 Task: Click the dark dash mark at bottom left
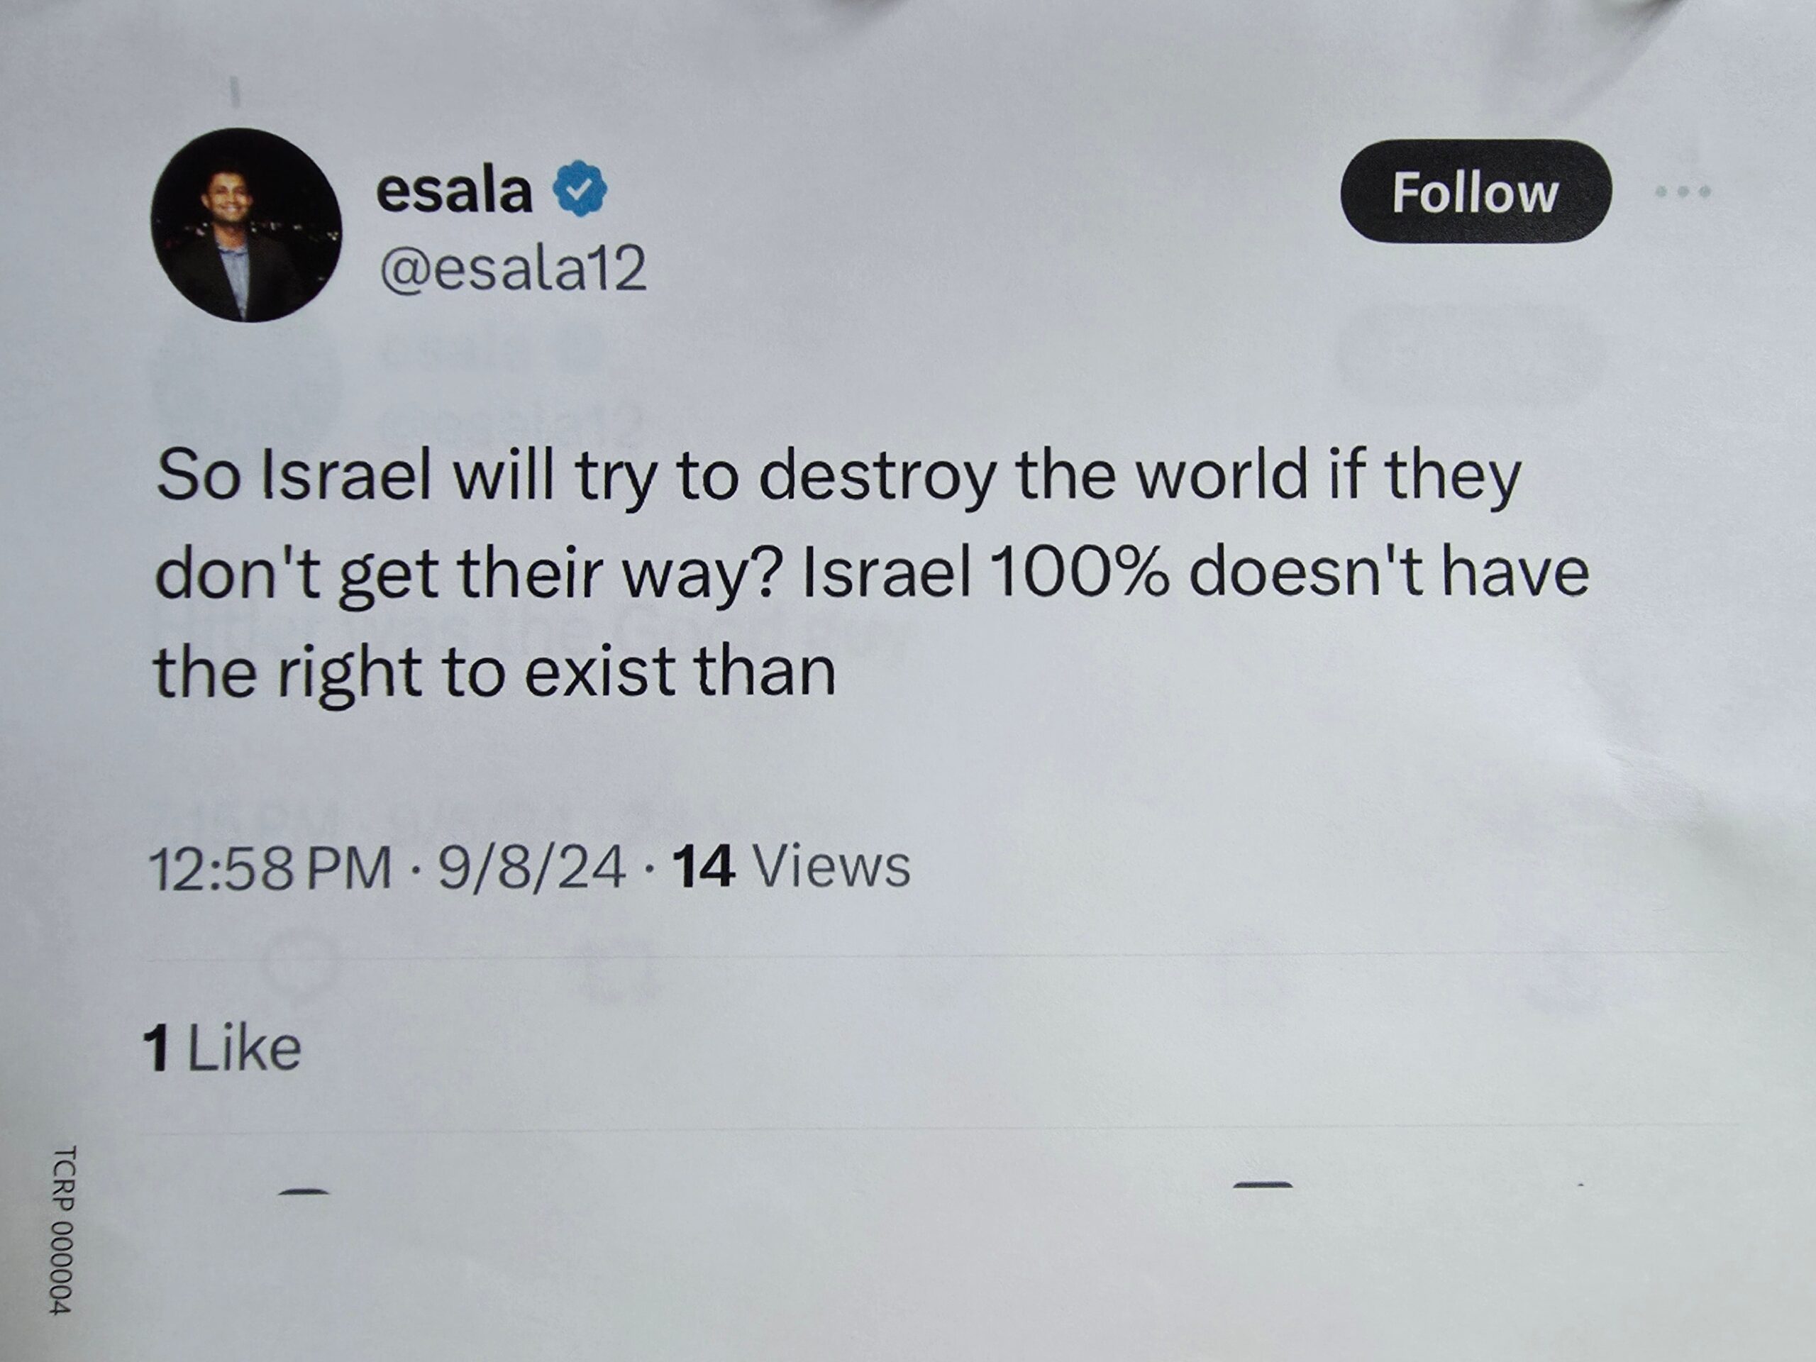(x=304, y=1191)
